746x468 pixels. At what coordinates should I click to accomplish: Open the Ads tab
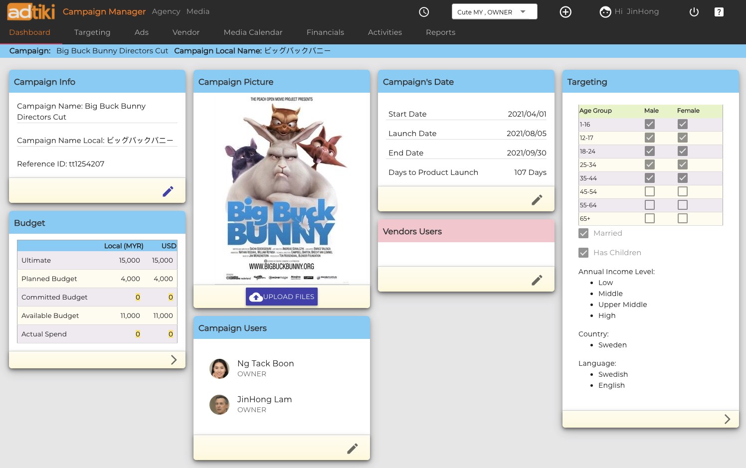(x=142, y=32)
